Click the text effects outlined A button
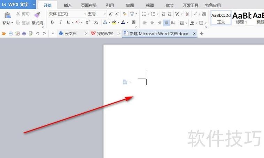The image size is (264, 158). pos(105,22)
